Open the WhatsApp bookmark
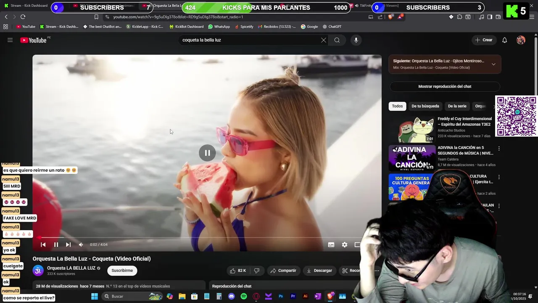This screenshot has height=303, width=538. 219,27
